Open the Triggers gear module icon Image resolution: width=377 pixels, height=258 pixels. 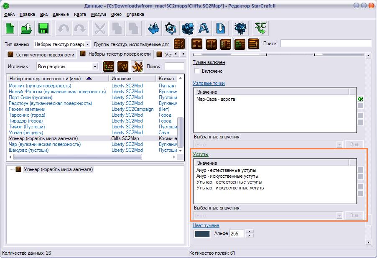[171, 28]
